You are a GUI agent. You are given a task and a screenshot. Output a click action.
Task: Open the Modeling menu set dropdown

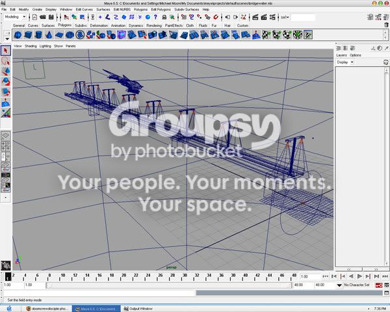pyautogui.click(x=15, y=17)
